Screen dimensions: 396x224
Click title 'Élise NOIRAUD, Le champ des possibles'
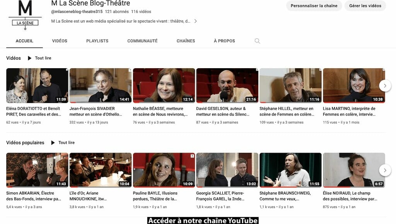pyautogui.click(x=350, y=196)
